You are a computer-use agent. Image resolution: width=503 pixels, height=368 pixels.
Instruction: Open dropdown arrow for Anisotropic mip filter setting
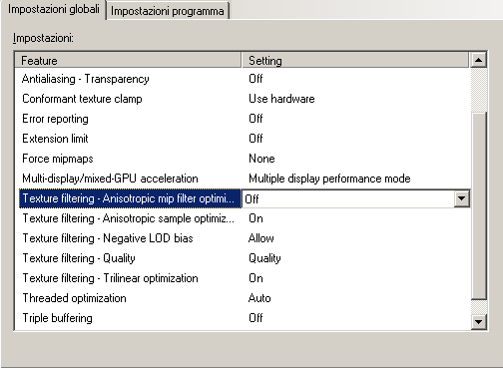pyautogui.click(x=461, y=198)
